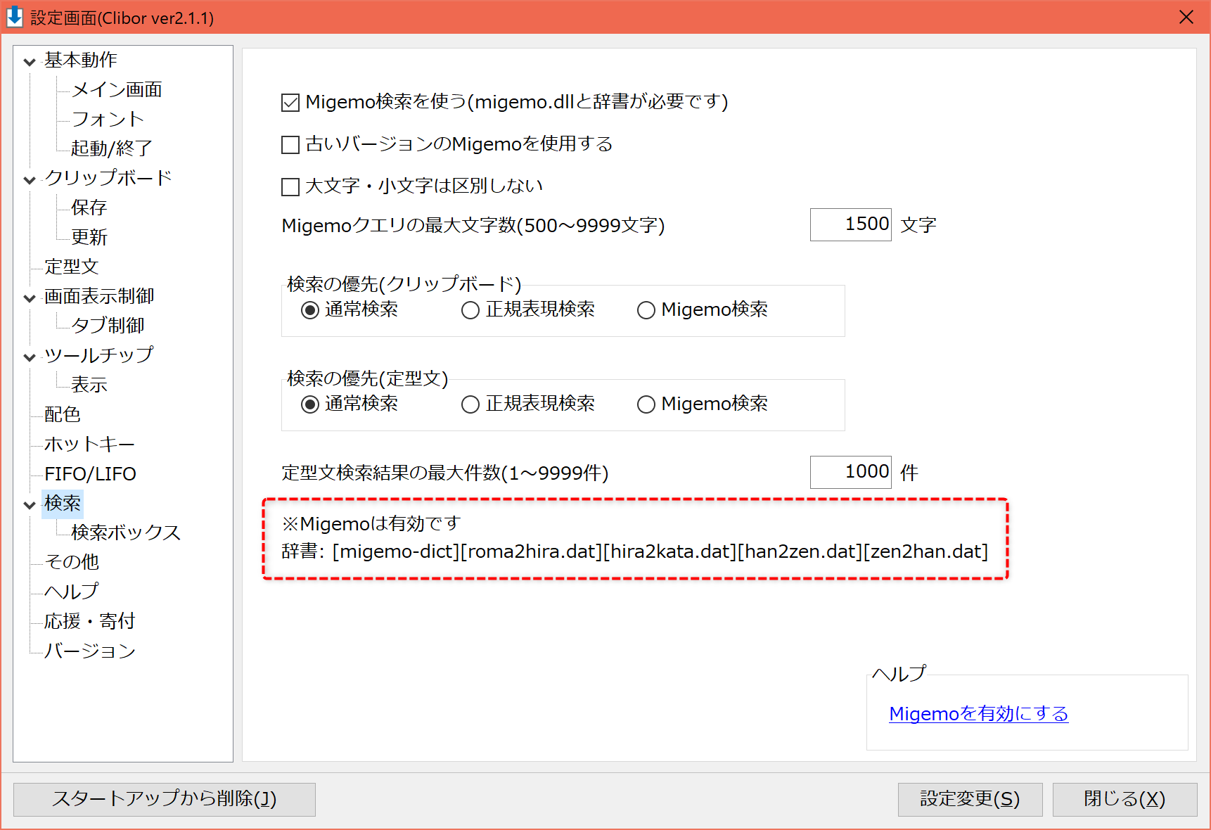Open 保存 settings page

89,207
